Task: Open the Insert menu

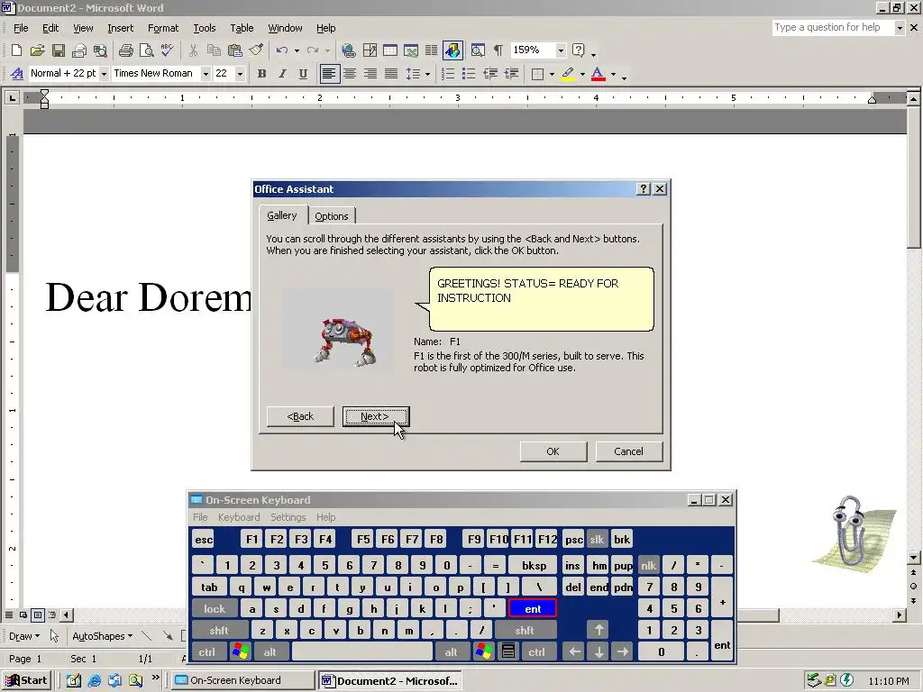Action: (120, 28)
